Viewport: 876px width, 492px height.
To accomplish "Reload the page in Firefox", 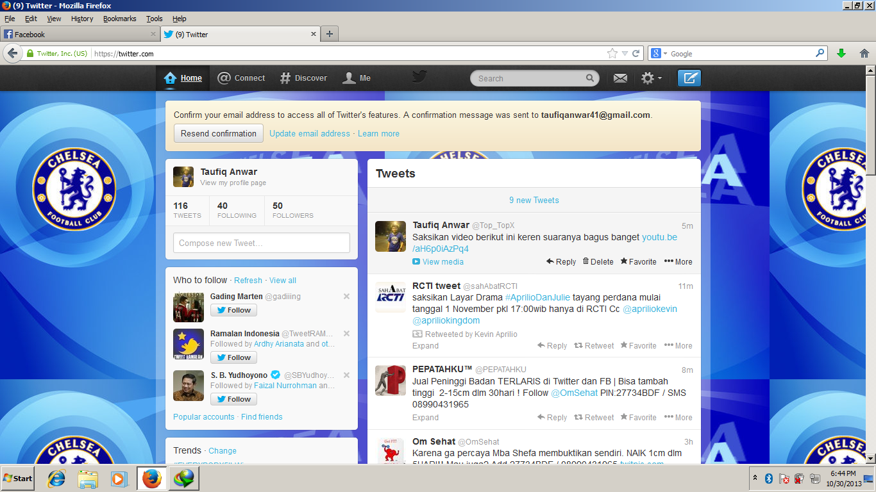I will 636,53.
